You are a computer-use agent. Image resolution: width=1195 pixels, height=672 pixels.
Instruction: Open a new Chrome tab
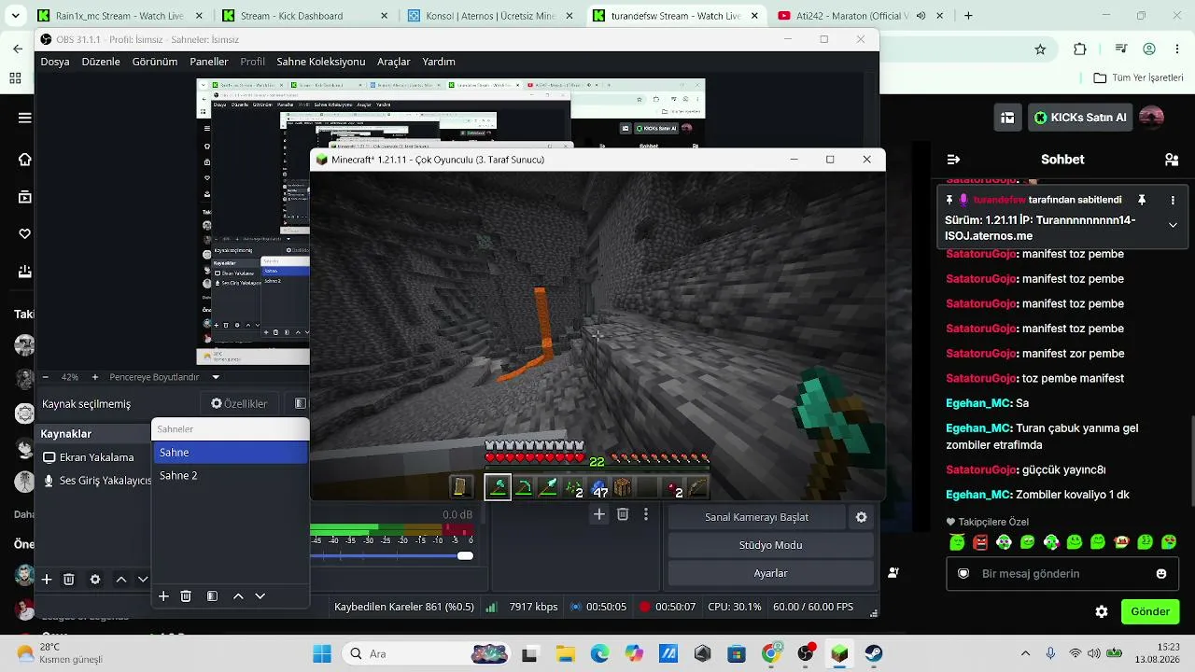[968, 16]
